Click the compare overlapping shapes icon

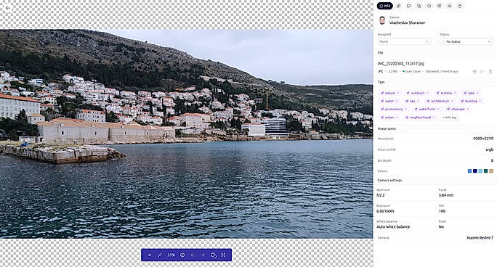(214, 255)
